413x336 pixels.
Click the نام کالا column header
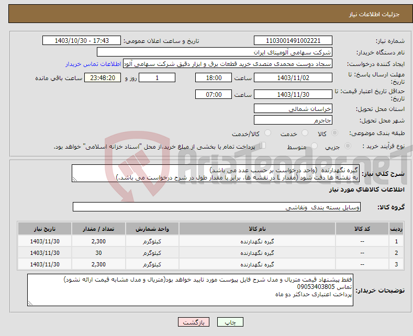257,229
